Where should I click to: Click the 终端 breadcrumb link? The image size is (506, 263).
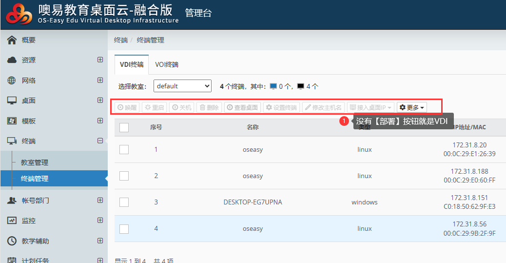(x=120, y=40)
